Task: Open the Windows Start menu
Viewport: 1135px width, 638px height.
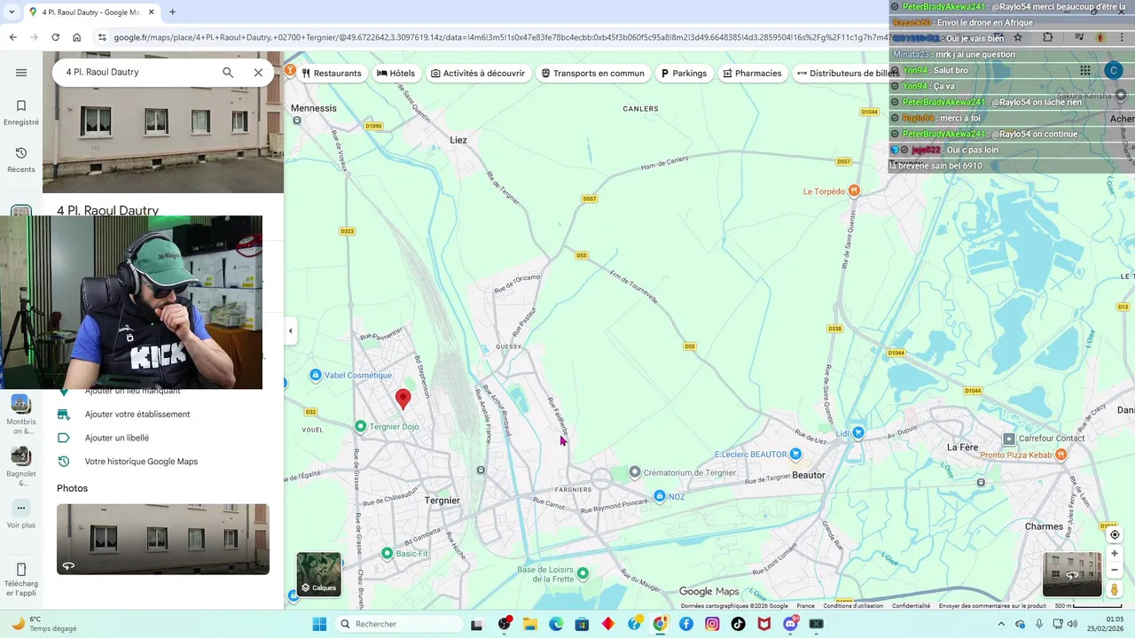Action: point(319,624)
